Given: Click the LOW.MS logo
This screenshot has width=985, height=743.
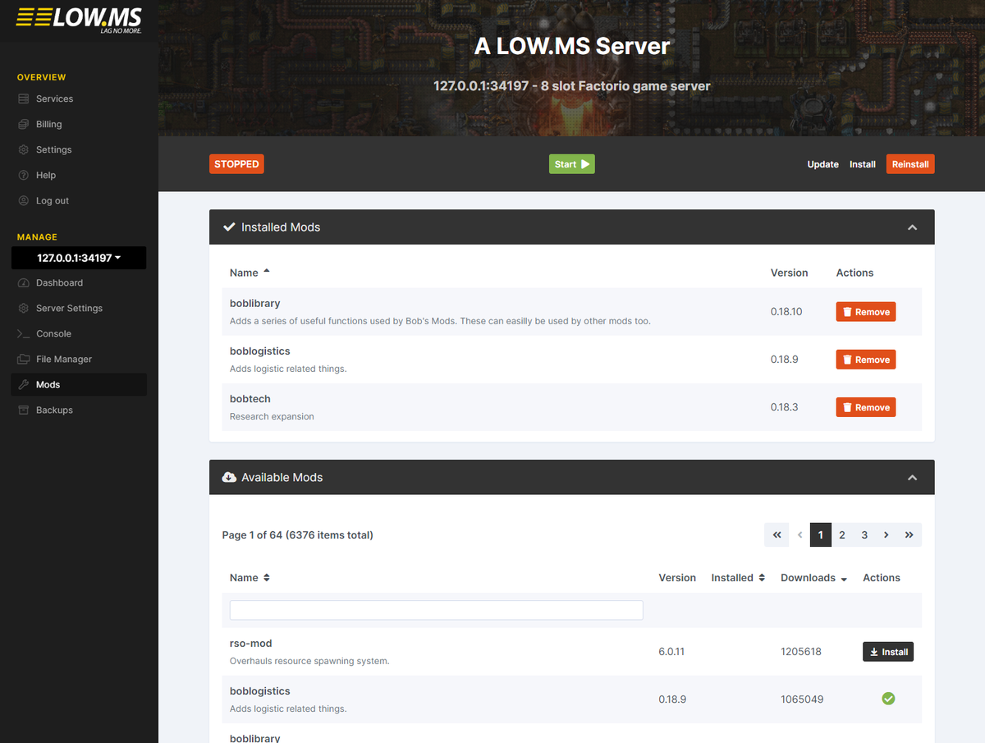Looking at the screenshot, I should click(78, 20).
